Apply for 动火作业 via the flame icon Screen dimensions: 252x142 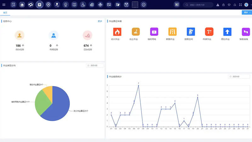click(117, 32)
